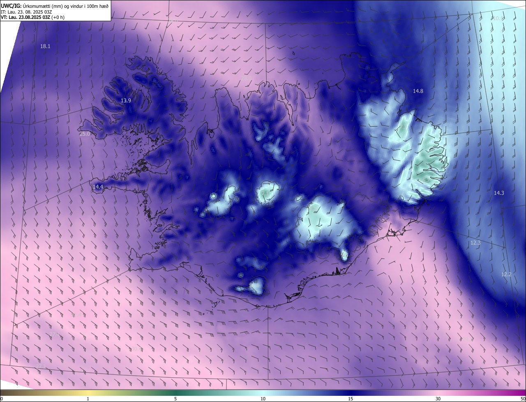This screenshot has width=526, height=402.
Task: Click the 14.4 value label
Action: [98, 187]
